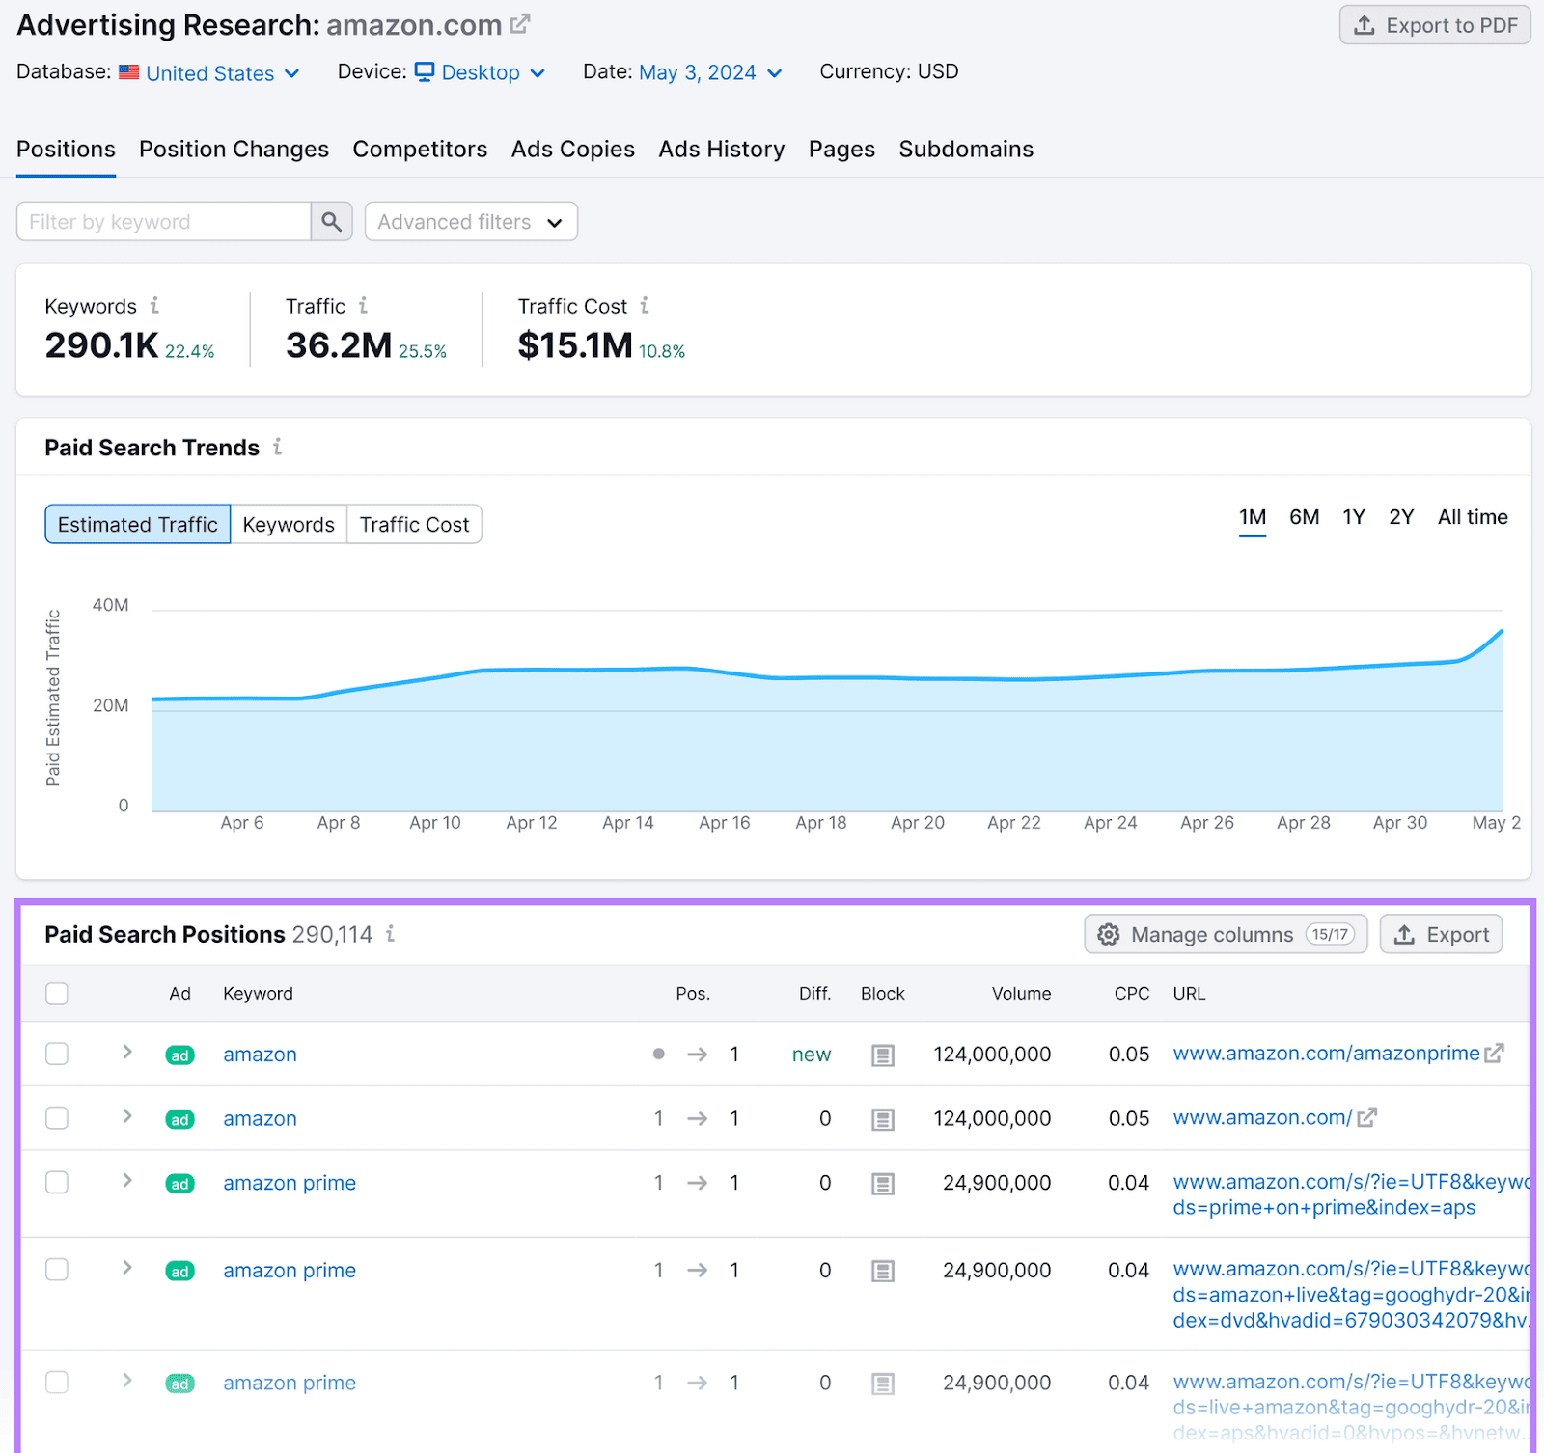Tick the checkbox for the last amazon prime row

(x=56, y=1383)
